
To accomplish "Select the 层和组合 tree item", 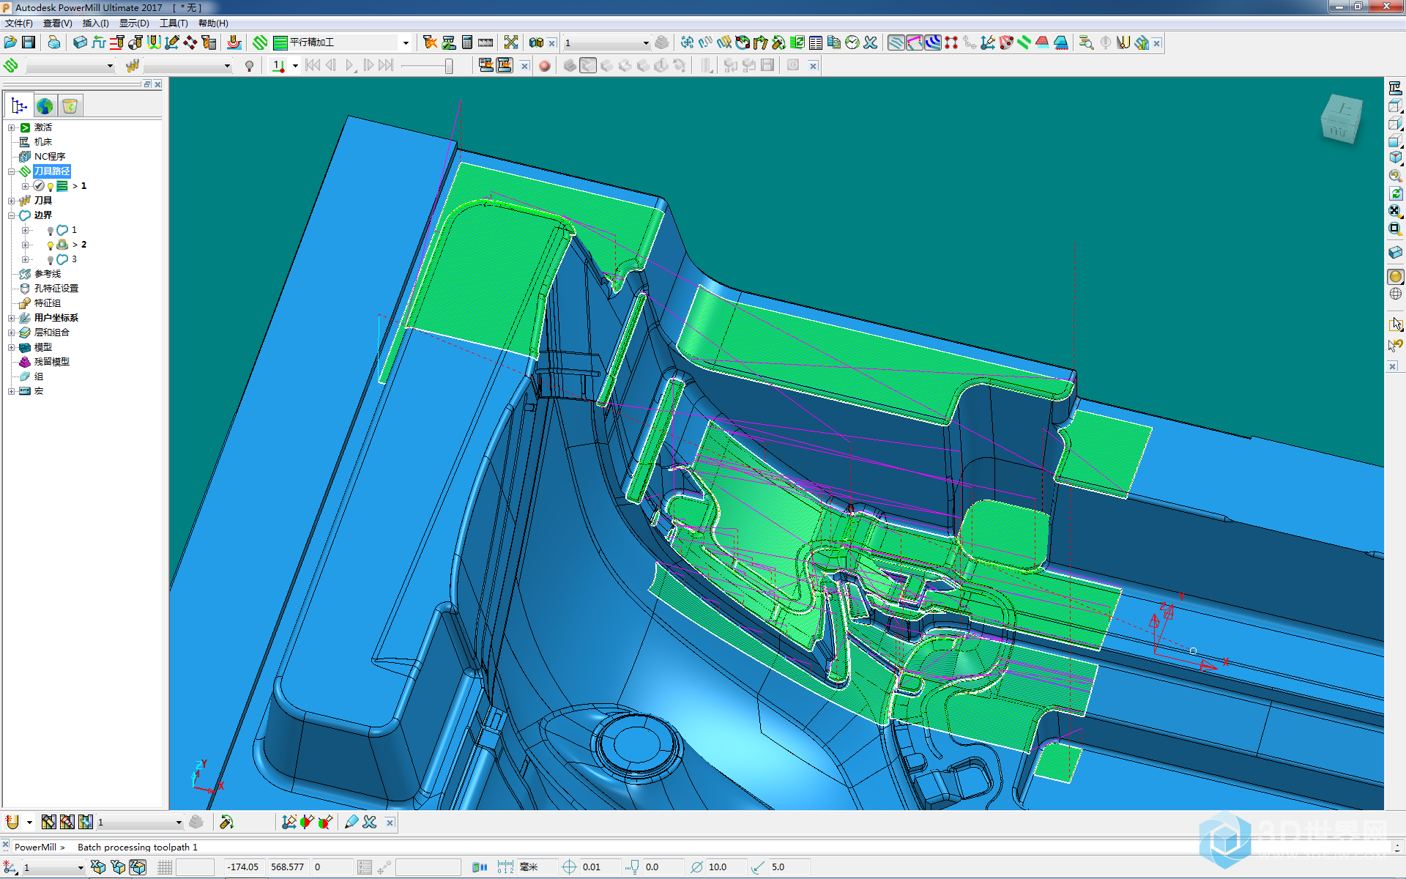I will pos(52,333).
